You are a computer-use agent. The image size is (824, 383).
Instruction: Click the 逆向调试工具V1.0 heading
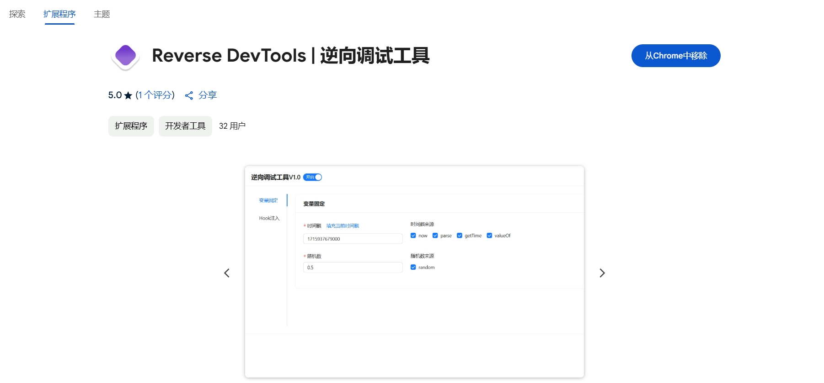pyautogui.click(x=276, y=177)
